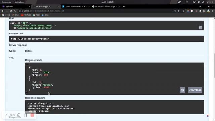Close the SQLModel tab
215x121 pixels.
click(29, 6)
